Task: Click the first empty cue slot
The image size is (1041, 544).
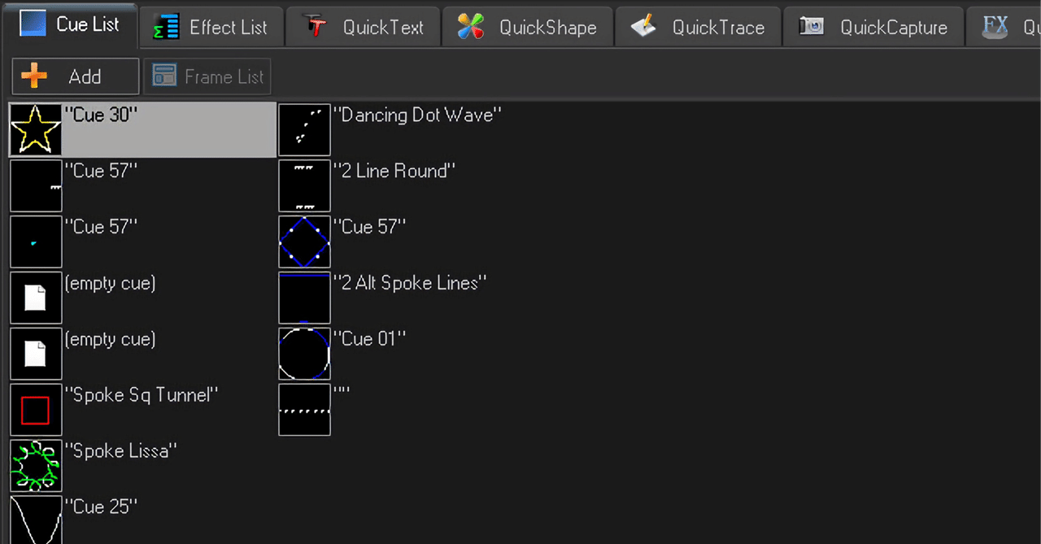Action: 36,298
